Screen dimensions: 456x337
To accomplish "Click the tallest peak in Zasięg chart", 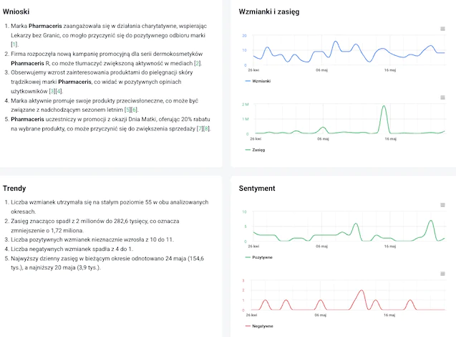I will (x=384, y=107).
